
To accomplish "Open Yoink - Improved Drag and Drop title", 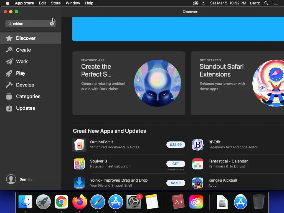I will (x=119, y=180).
